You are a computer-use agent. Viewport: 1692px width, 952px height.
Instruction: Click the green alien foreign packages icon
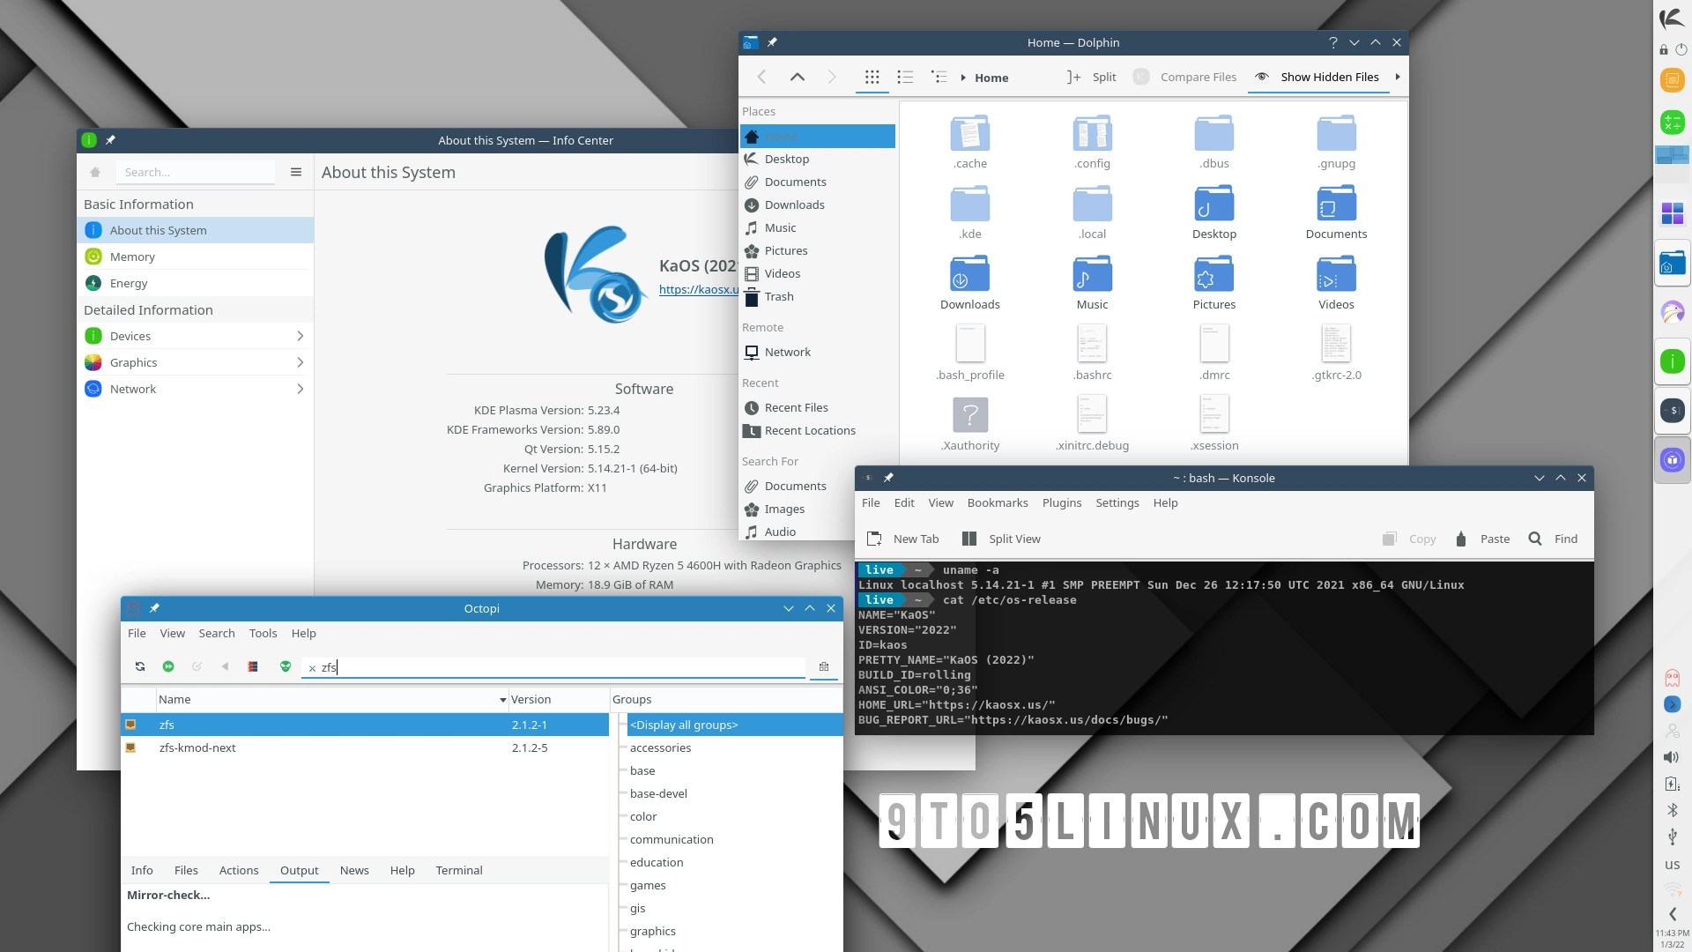pos(286,667)
